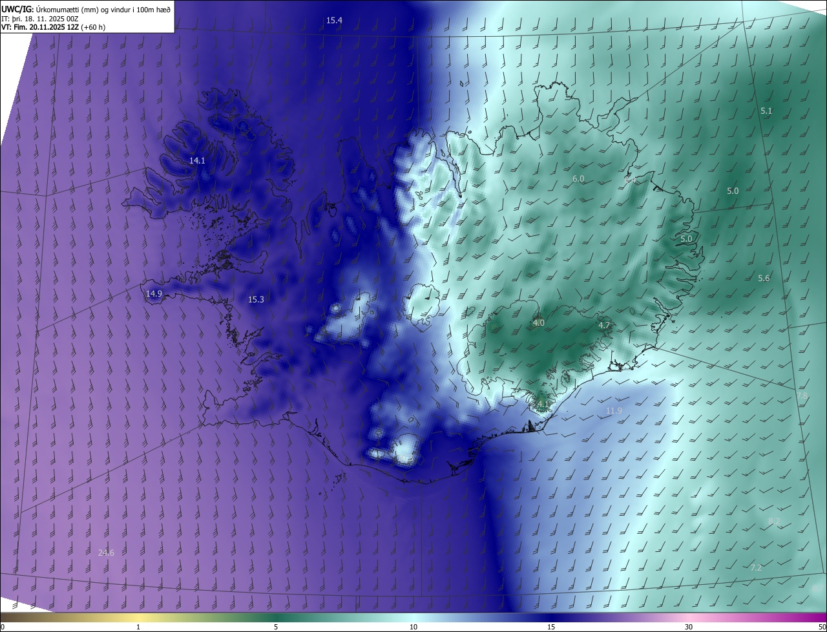The width and height of the screenshot is (827, 632).
Task: Click the init time line 'IT: þri. 18. 11. 2025 00Z'
Action: (x=40, y=19)
